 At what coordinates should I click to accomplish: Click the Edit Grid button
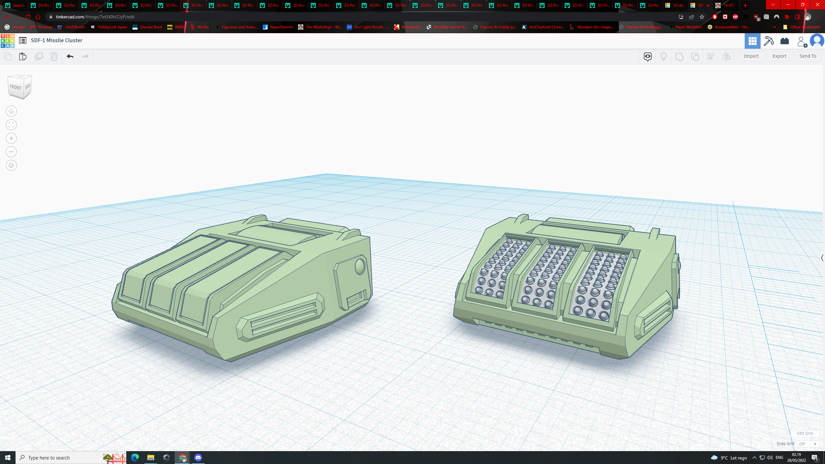pos(805,433)
